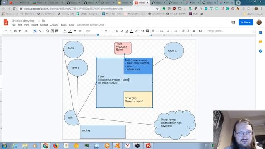This screenshot has height=149, width=265.
Task: Move the drawing using the folder icon
Action: [43, 21]
